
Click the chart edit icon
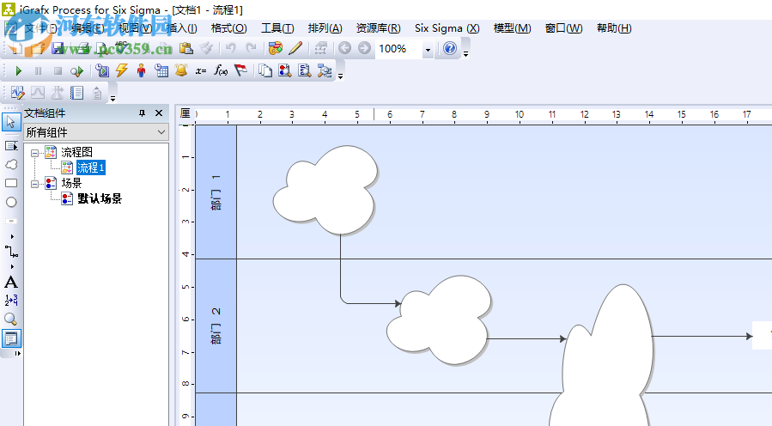tap(18, 93)
